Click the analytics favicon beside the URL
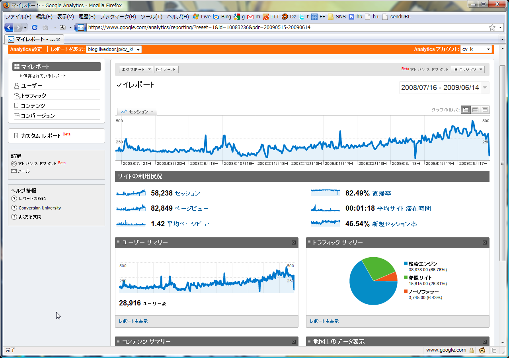This screenshot has width=509, height=358. click(x=81, y=27)
